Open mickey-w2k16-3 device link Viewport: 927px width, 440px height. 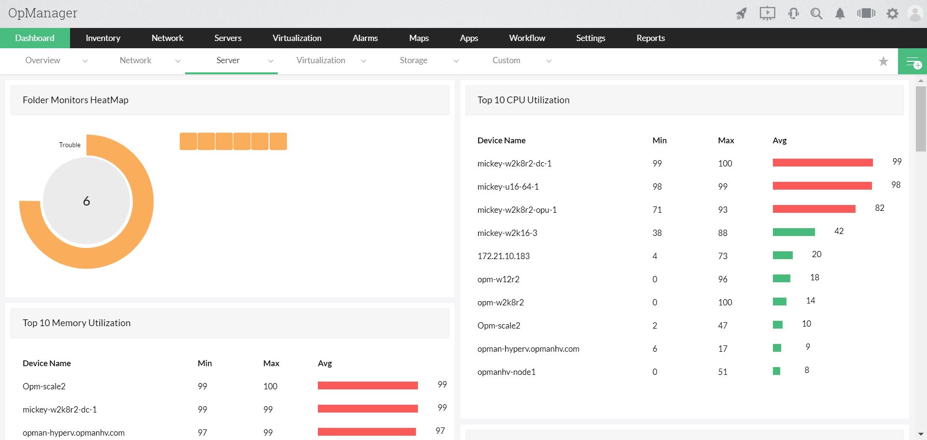pos(507,233)
